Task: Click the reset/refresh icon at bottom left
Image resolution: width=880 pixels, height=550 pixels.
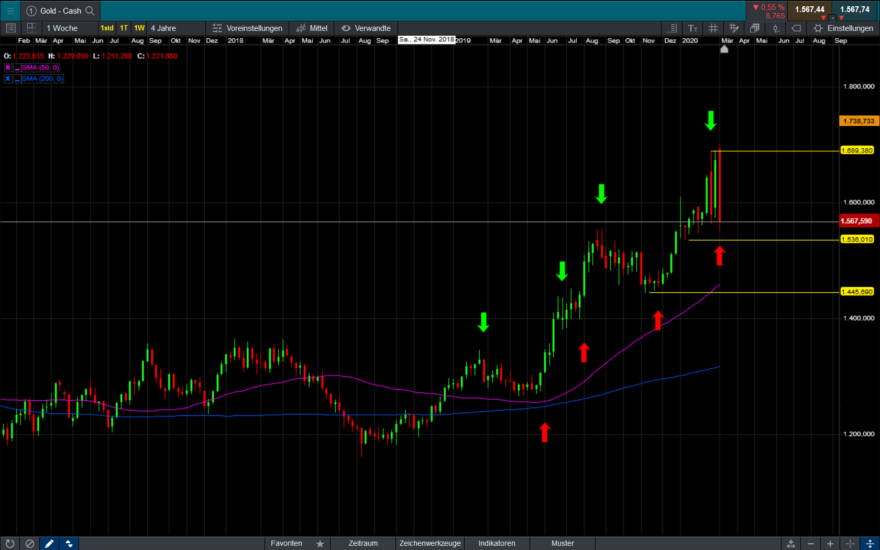Action: [x=10, y=544]
